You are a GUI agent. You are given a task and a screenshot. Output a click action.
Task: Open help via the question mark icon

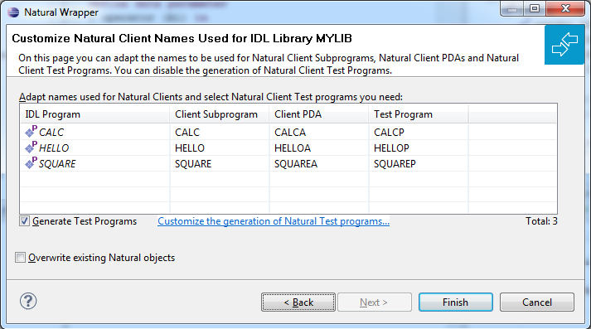point(28,301)
